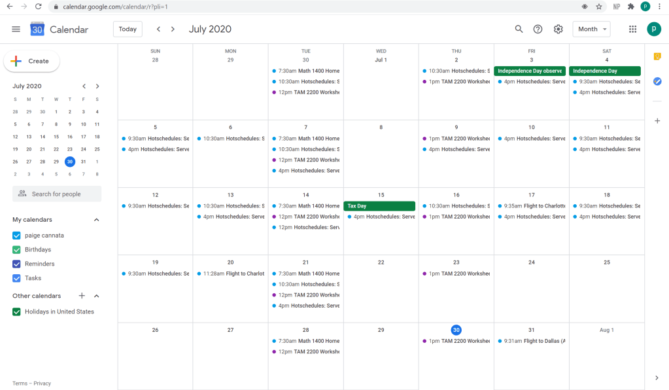Click the Search for people field

pyautogui.click(x=57, y=194)
